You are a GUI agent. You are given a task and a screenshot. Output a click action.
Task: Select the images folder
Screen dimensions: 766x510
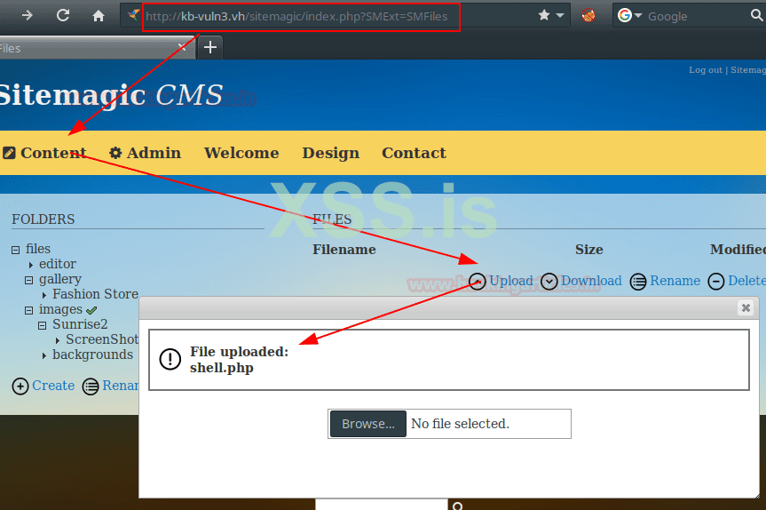click(x=60, y=309)
